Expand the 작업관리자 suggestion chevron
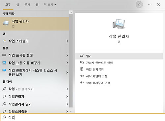Image resolution: width=165 pixels, height=121 pixels. 67,96
